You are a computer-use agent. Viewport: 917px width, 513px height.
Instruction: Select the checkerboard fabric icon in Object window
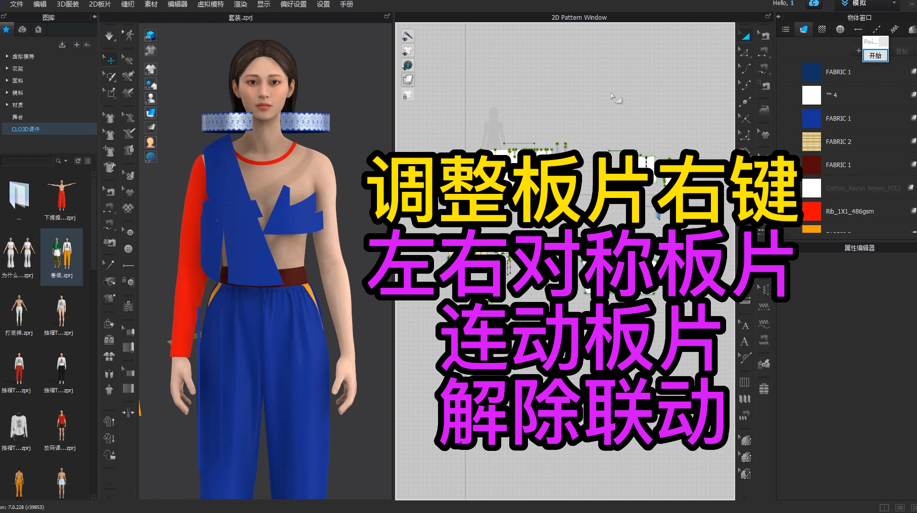822,29
